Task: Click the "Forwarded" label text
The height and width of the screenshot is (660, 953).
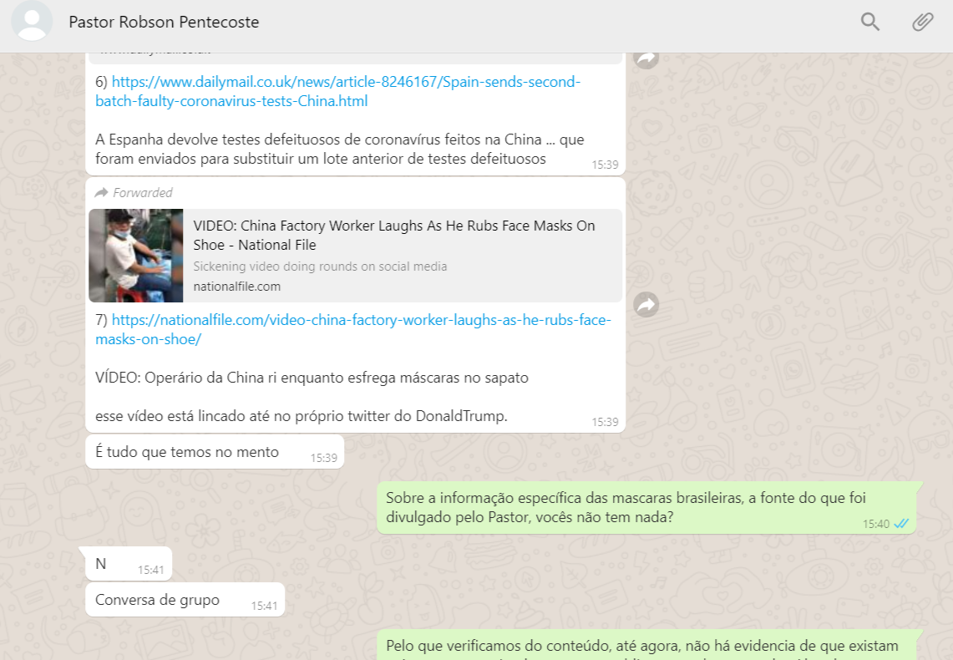Action: coord(143,193)
